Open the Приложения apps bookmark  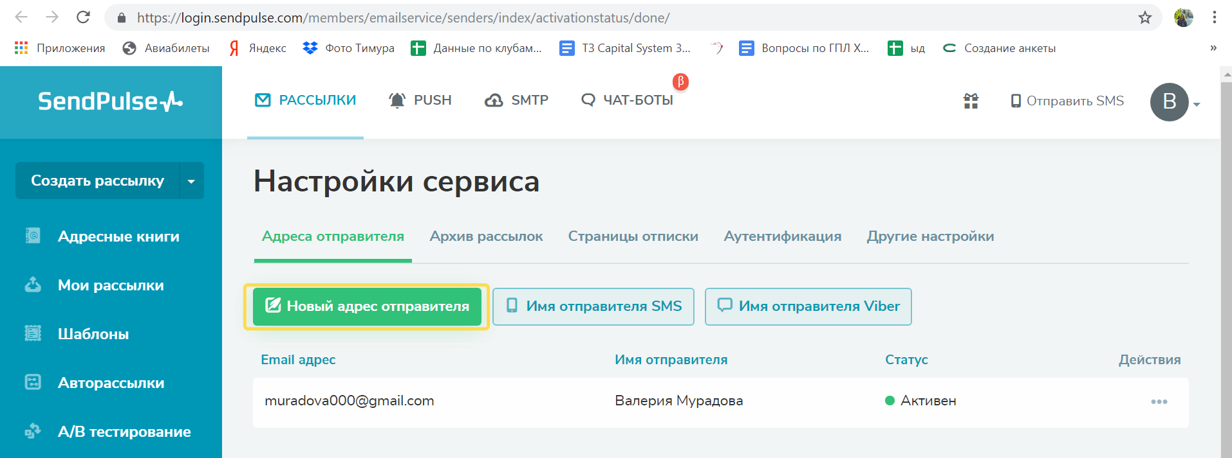point(59,48)
